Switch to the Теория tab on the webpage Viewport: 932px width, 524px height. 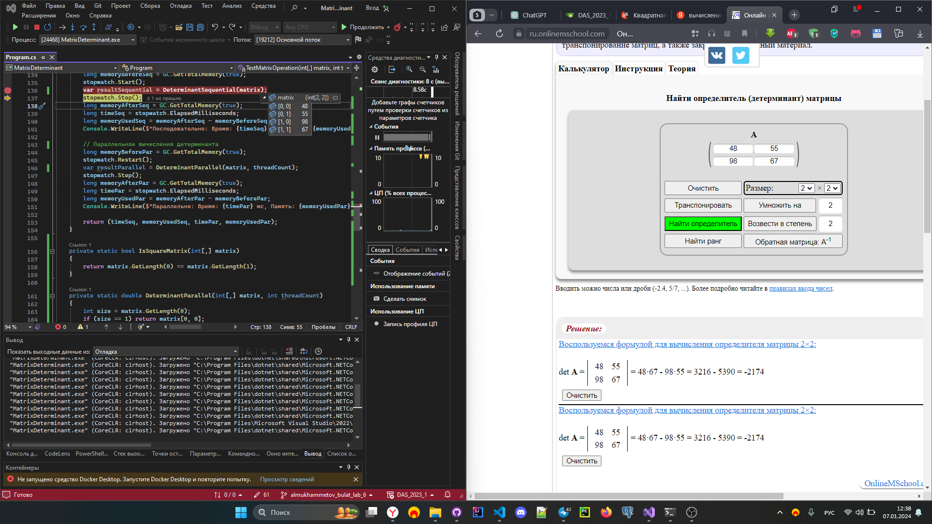point(682,68)
